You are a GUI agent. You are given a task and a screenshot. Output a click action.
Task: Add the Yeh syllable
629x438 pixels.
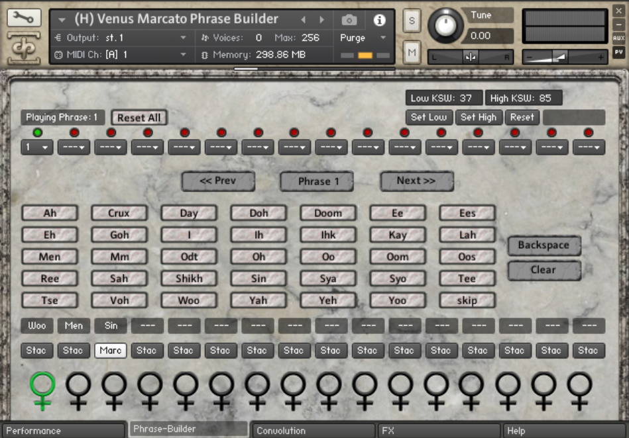tap(328, 300)
